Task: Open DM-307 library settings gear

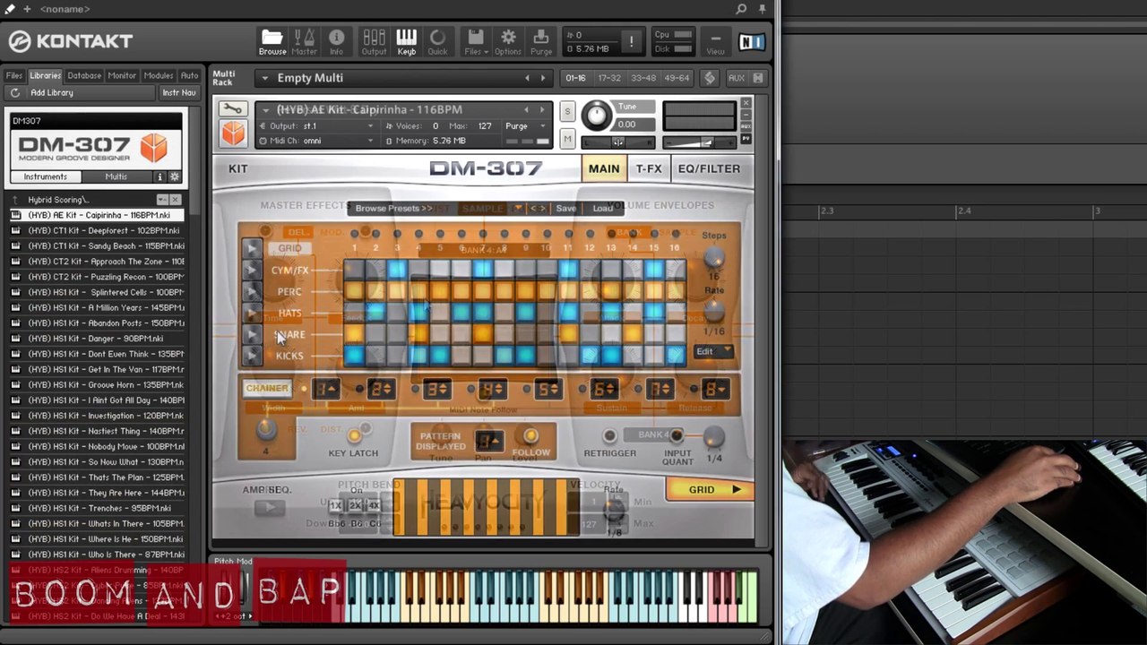Action: [175, 176]
